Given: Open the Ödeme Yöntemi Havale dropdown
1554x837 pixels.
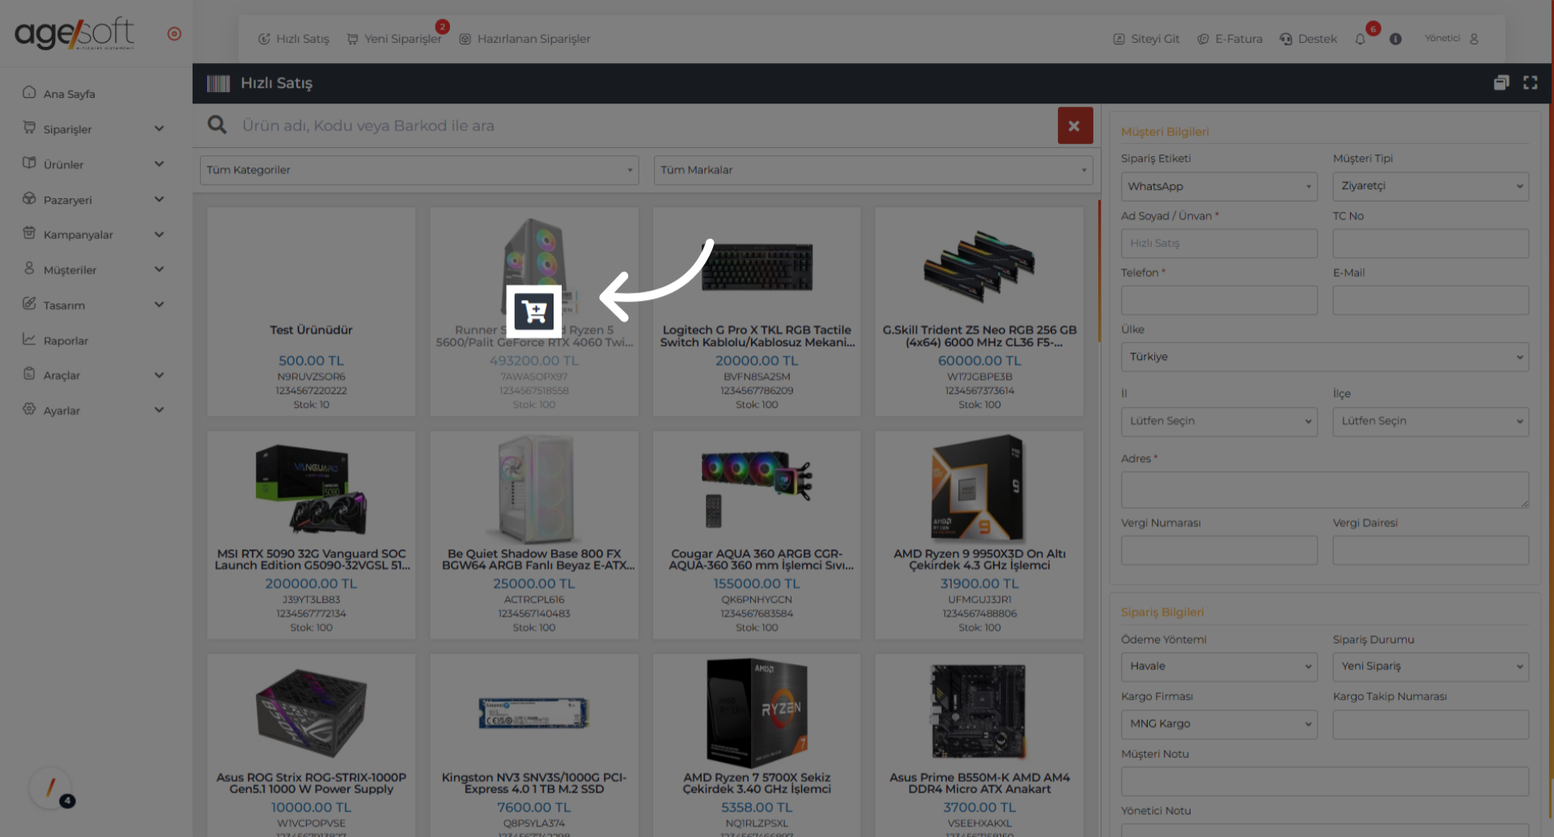Looking at the screenshot, I should point(1219,667).
